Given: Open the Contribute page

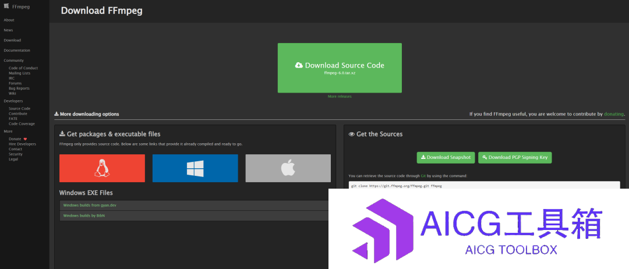Looking at the screenshot, I should (x=18, y=114).
